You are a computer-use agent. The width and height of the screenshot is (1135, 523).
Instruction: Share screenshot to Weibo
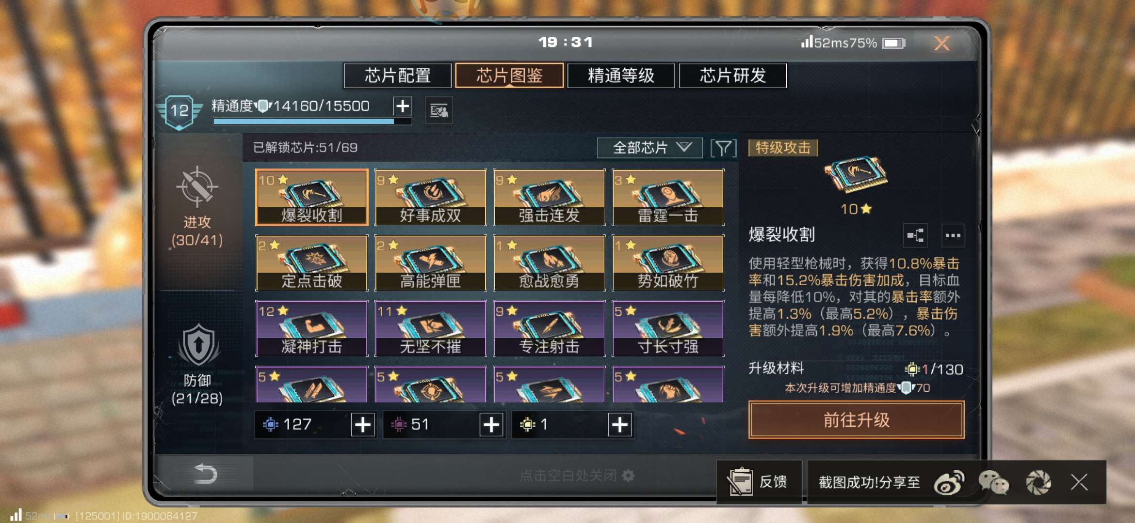click(x=949, y=482)
